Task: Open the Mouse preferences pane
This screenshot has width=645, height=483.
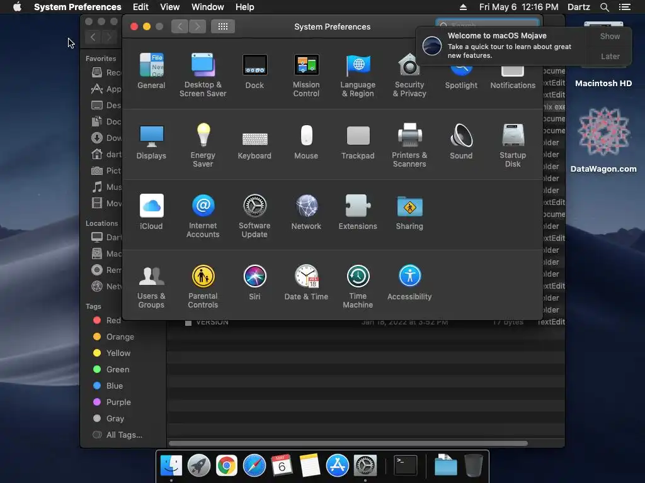Action: click(306, 142)
